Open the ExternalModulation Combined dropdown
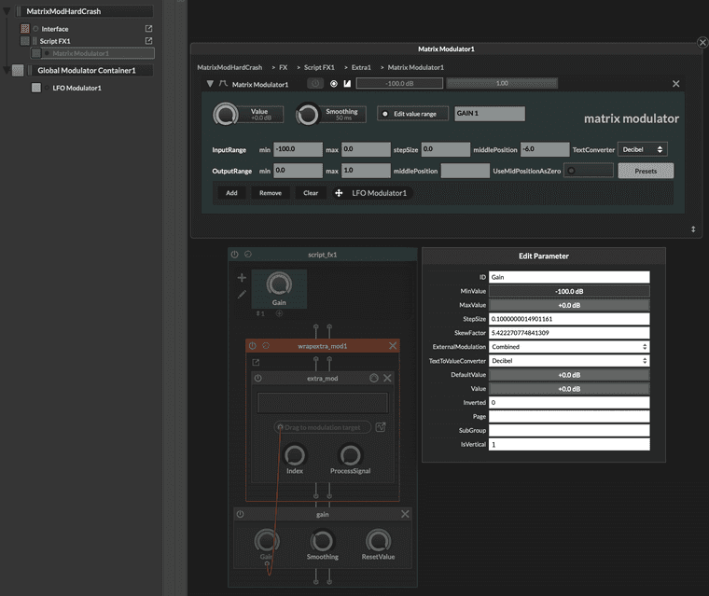 570,346
